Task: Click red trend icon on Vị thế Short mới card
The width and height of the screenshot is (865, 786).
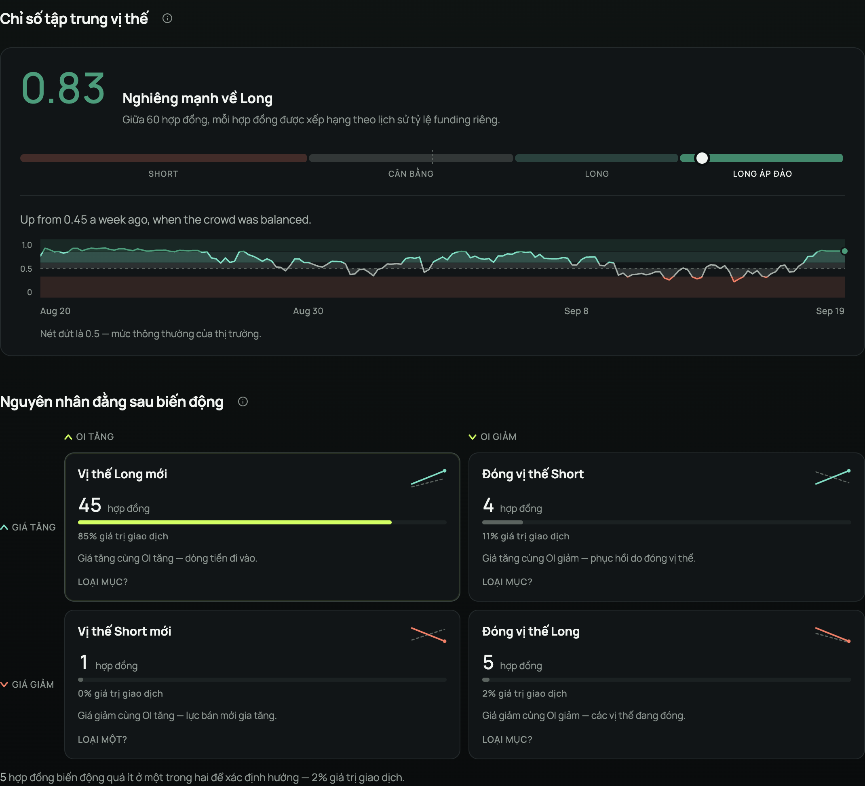Action: pyautogui.click(x=428, y=634)
